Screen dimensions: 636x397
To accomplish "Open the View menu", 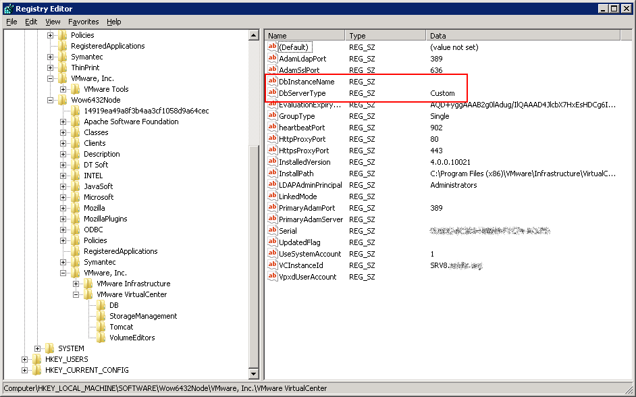I will tap(53, 22).
